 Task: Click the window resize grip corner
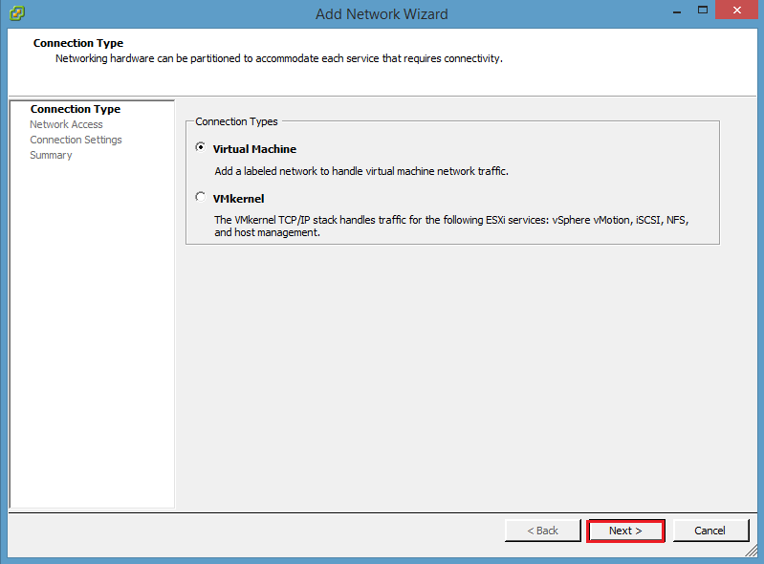751,551
